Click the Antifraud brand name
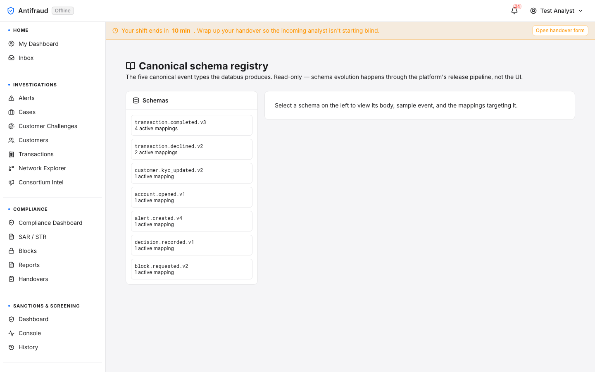 (33, 11)
